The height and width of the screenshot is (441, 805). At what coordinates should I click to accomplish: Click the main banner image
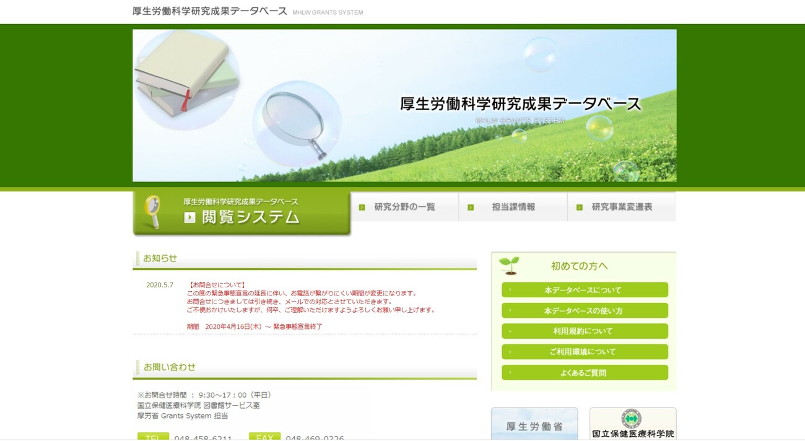pos(404,105)
